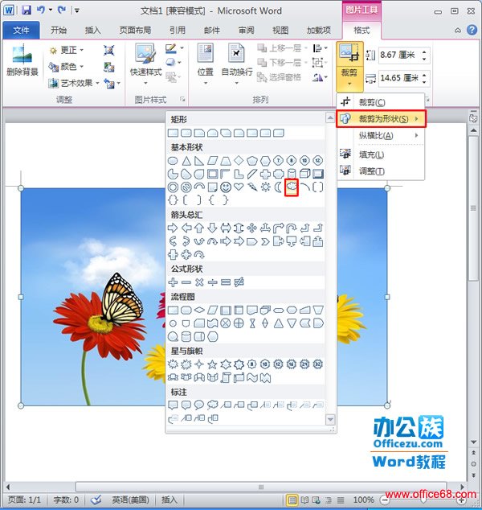This screenshot has width=482, height=510.
Task: Choose the Rounded Rectangle in Rectangles section
Action: coord(186,133)
